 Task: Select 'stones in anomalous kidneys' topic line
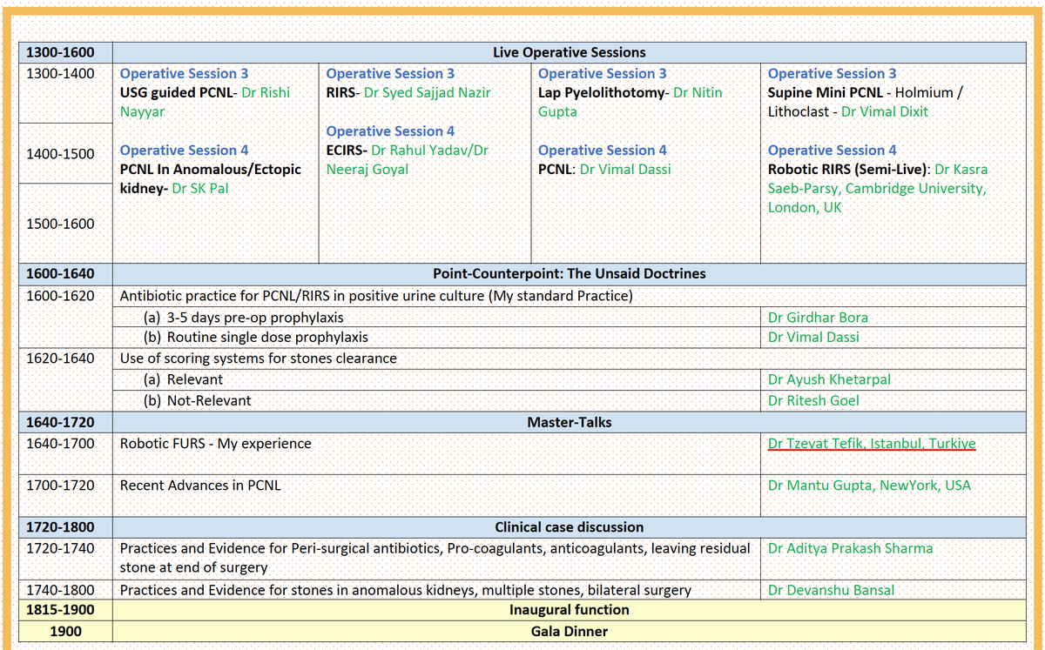point(406,590)
